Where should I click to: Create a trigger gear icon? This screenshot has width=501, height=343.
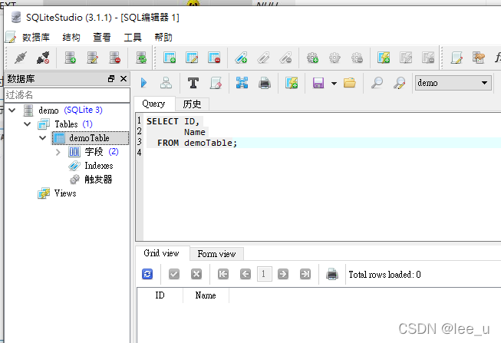[x=312, y=58]
